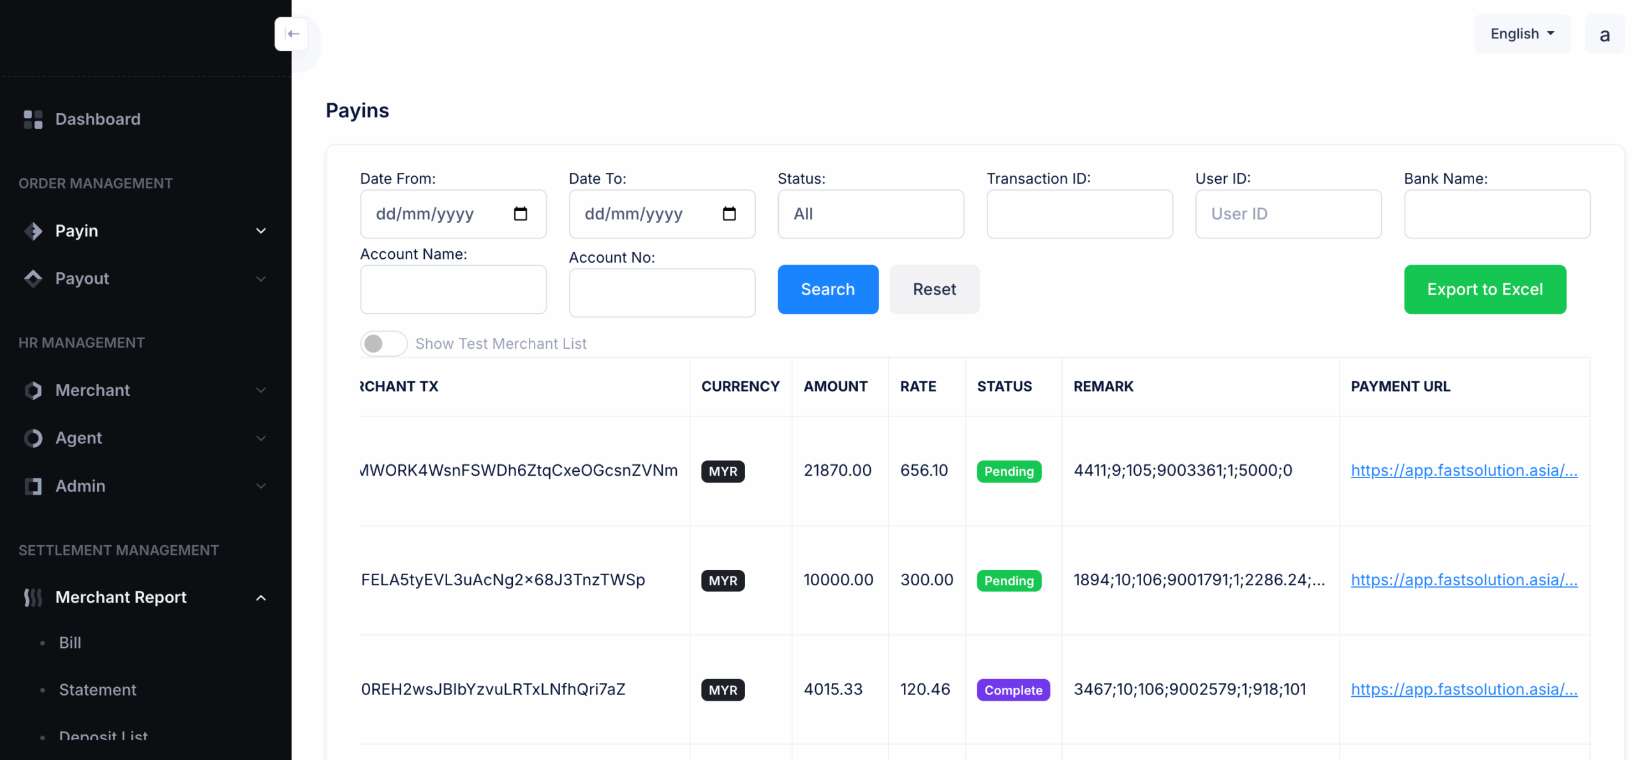Open the English language dropdown
Image resolution: width=1633 pixels, height=760 pixels.
[x=1521, y=34]
